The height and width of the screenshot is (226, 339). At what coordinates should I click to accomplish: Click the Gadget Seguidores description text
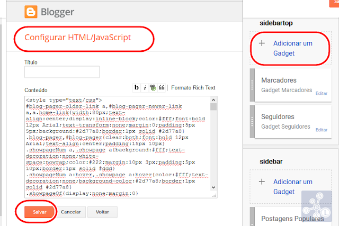(286, 126)
